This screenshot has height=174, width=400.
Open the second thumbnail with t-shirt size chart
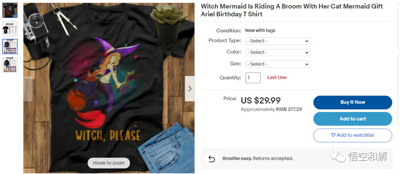tap(10, 29)
